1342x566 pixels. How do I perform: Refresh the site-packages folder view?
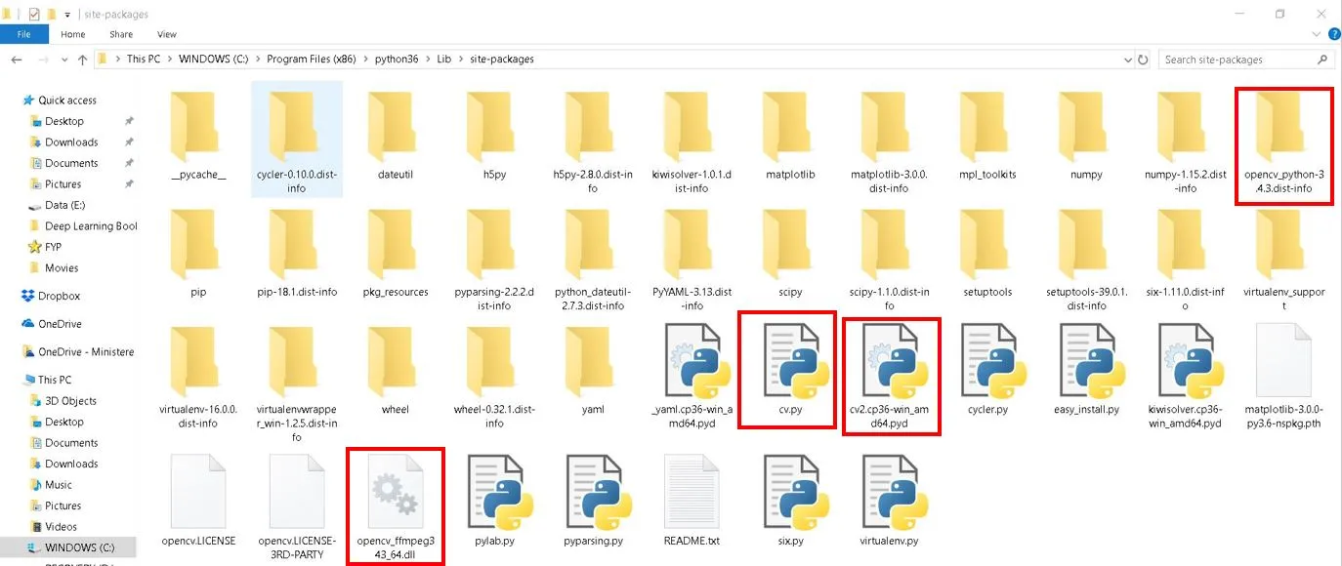tap(1143, 60)
